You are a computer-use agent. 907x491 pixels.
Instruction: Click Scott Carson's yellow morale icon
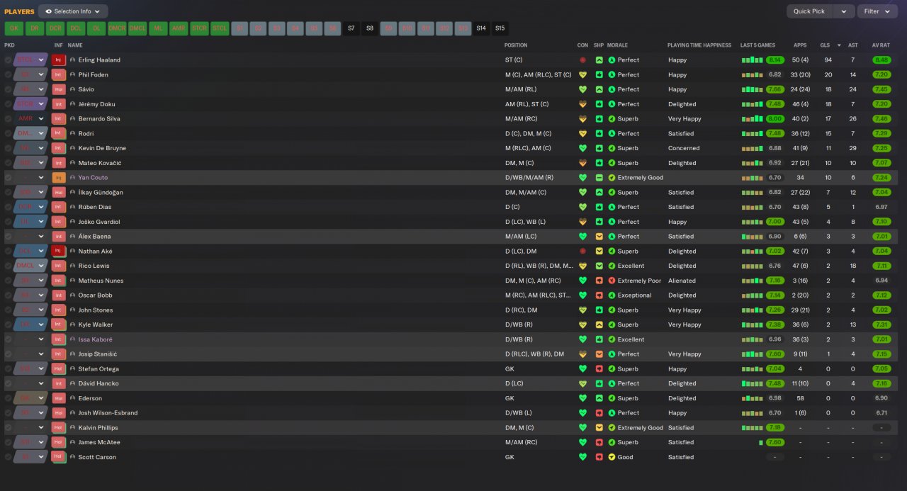tap(612, 457)
